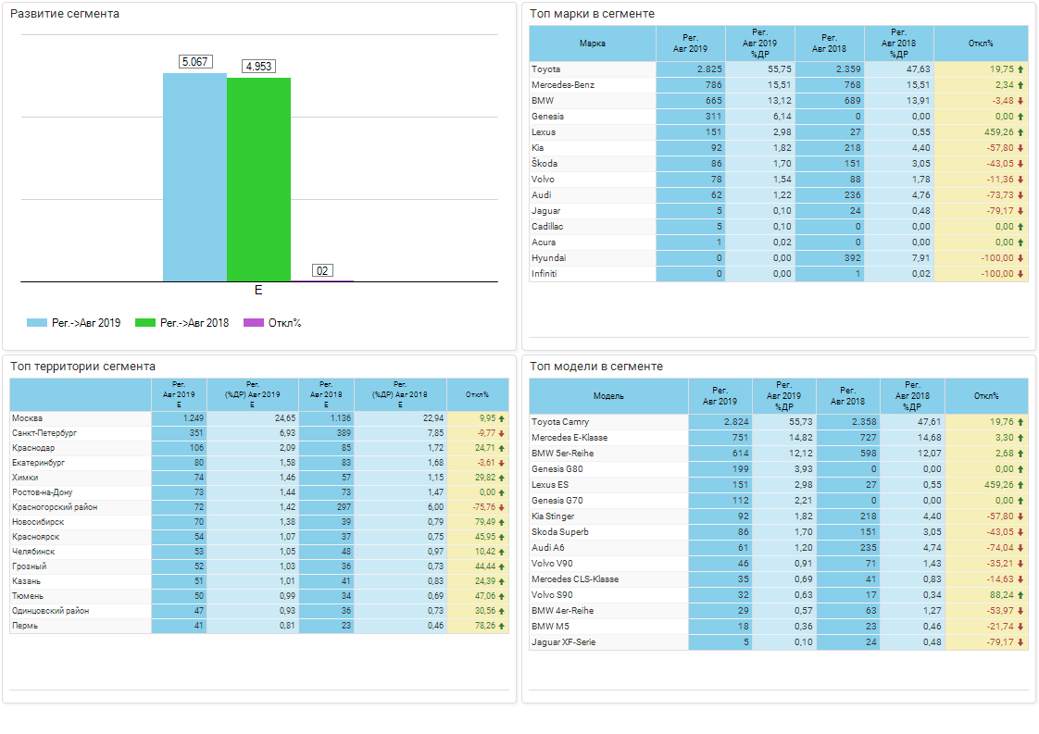Click the down arrow in Kia Stinger row
1039x734 pixels.
pyautogui.click(x=1020, y=516)
